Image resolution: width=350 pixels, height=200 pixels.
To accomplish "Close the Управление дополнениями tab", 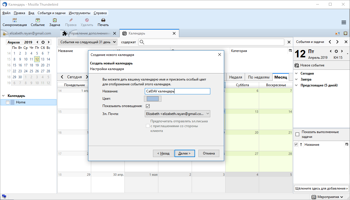I will pyautogui.click(x=114, y=33).
